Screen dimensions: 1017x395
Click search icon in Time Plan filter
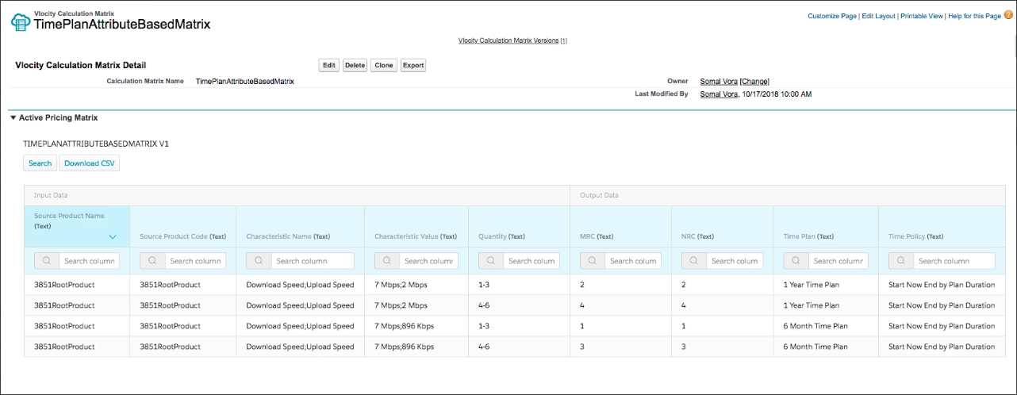[x=796, y=261]
